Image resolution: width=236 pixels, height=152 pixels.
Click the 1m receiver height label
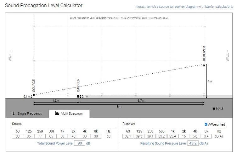point(210,81)
